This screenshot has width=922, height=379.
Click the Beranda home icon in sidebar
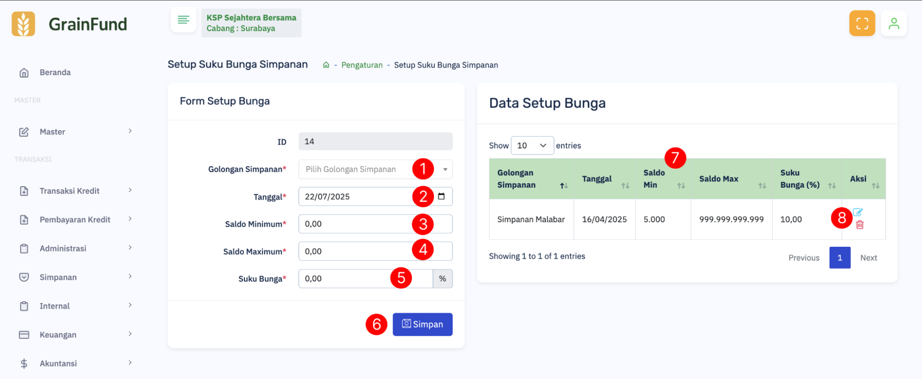24,72
